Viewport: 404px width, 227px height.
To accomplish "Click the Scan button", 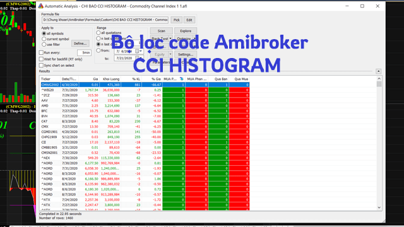I will (x=162, y=31).
